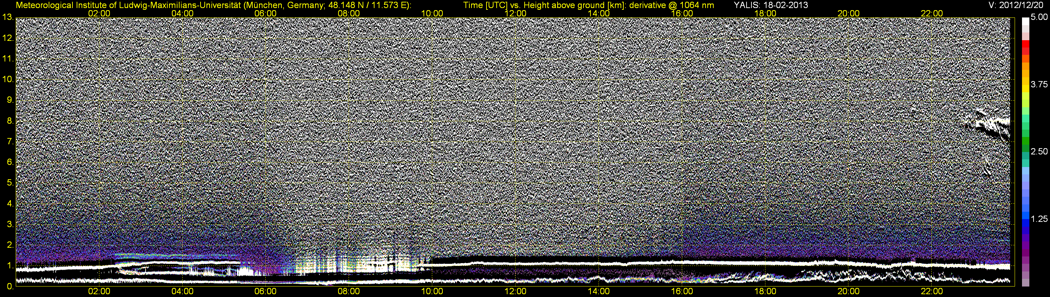The image size is (1050, 297).
Task: Click the 04:00 tick on top time axis
Action: click(183, 13)
